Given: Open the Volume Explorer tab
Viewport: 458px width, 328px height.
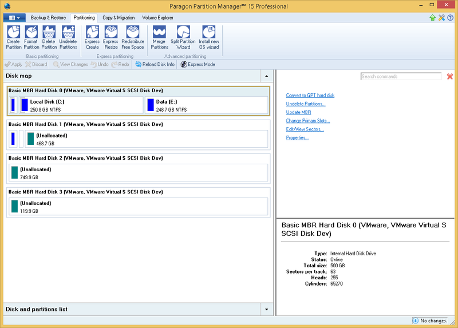Looking at the screenshot, I should [x=157, y=18].
